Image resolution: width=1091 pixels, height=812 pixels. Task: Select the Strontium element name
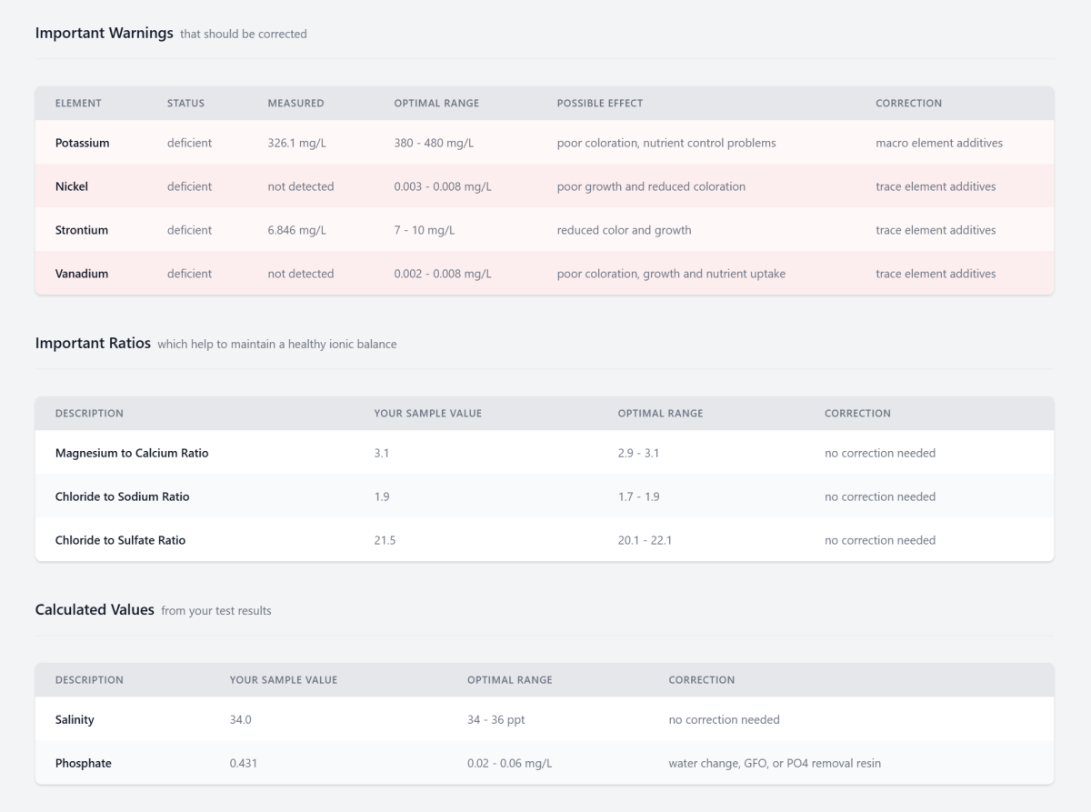82,230
